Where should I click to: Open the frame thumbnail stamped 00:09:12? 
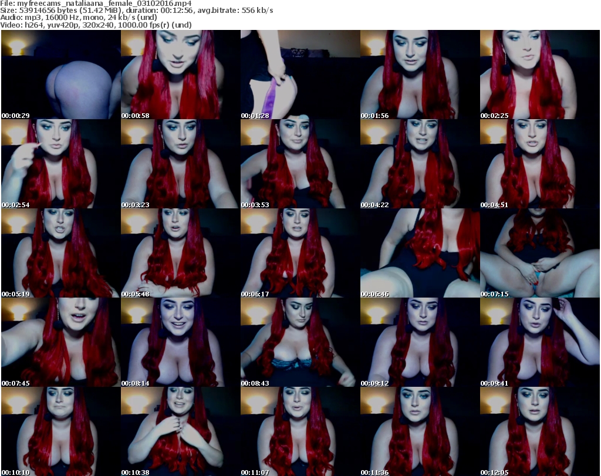tap(420, 342)
